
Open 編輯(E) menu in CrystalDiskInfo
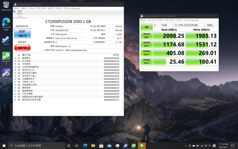pyautogui.click(x=24, y=8)
